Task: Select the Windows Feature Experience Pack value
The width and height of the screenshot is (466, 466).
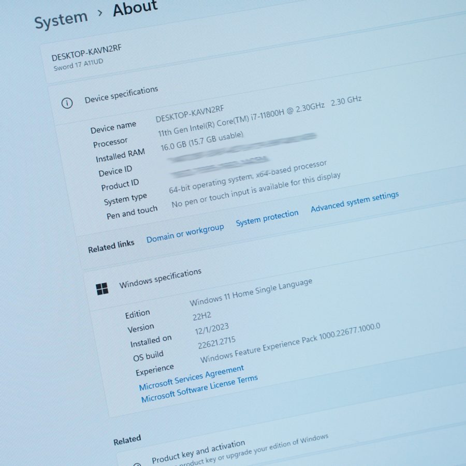Action: coord(290,343)
